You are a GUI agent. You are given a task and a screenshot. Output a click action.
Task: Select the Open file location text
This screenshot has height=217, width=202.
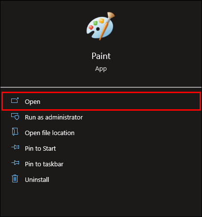[50, 133]
